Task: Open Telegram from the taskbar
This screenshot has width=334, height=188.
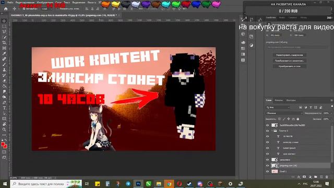Action: 128,184
